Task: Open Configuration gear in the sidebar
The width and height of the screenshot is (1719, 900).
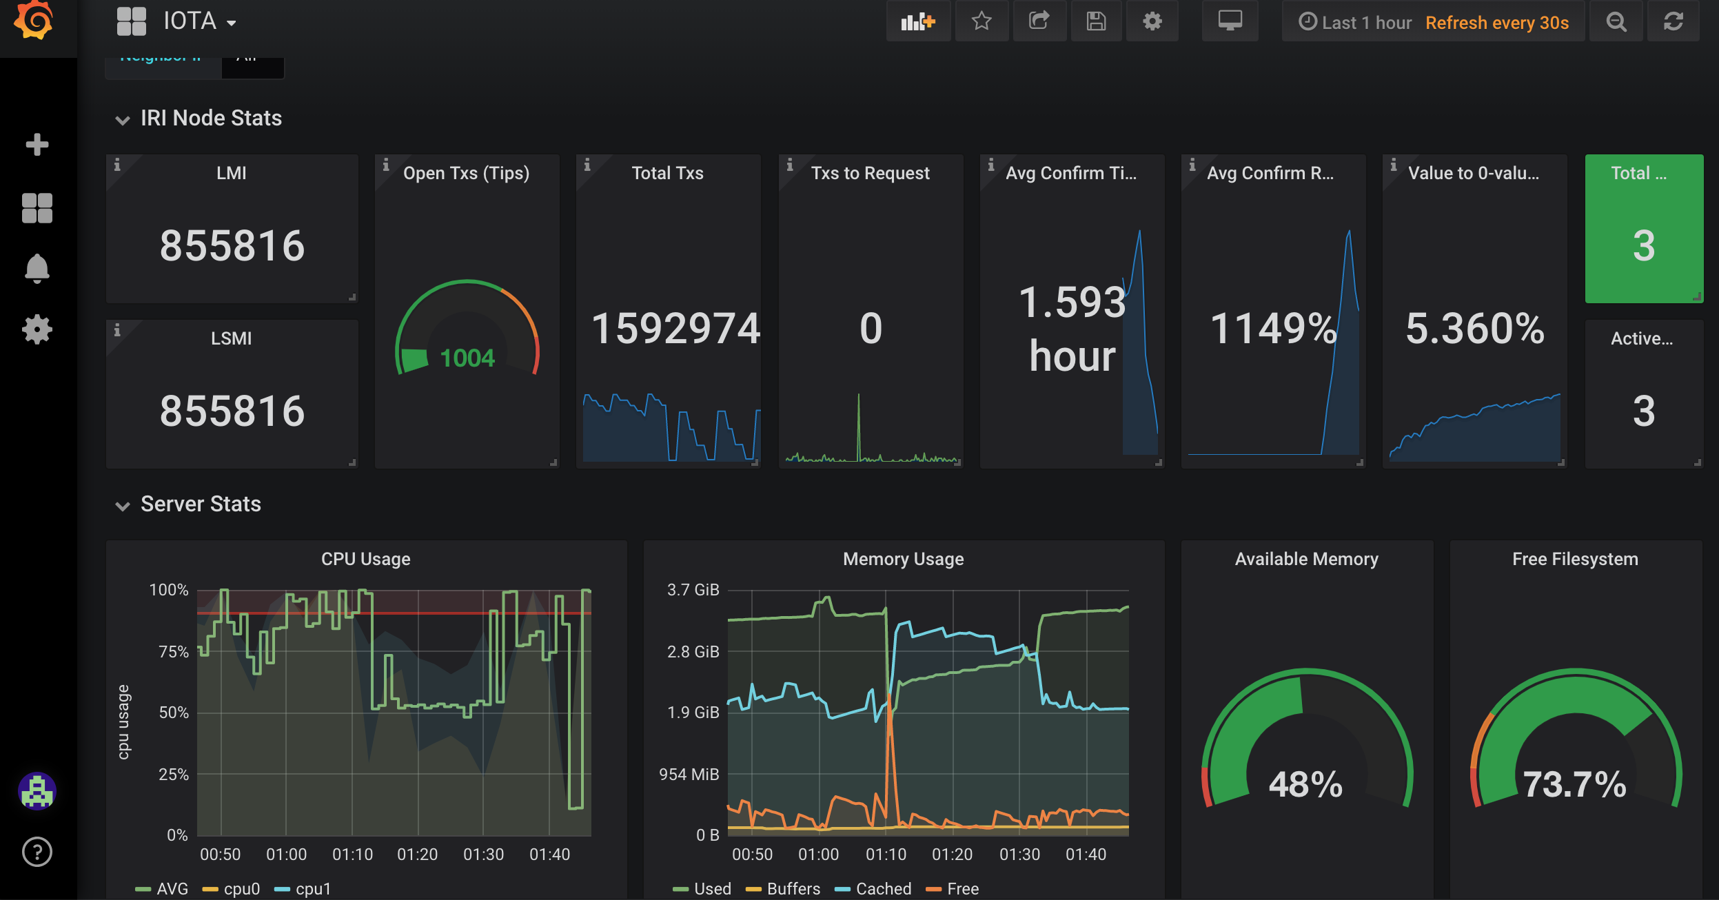Action: point(37,329)
